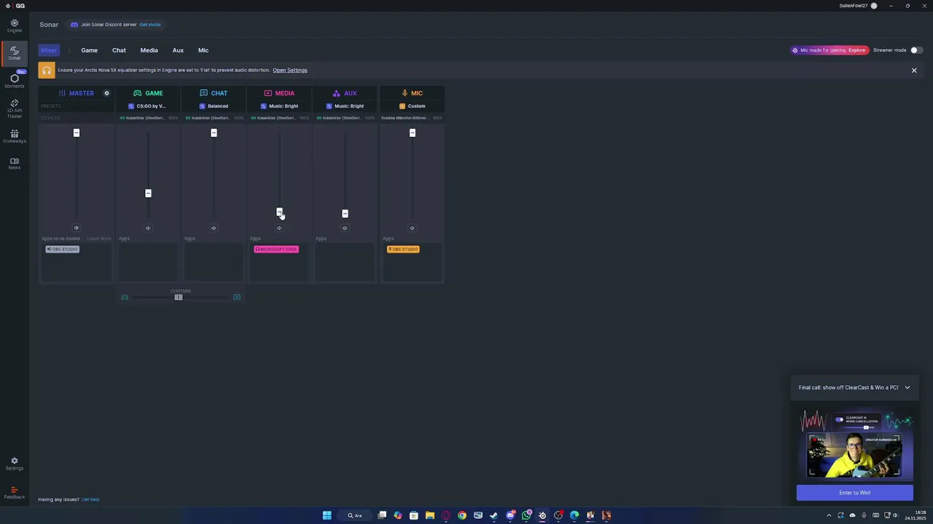The width and height of the screenshot is (933, 524).
Task: Select OBS Studio chip in Master apps
Action: click(62, 249)
